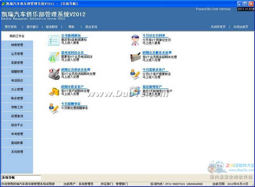Click the 最近新增客户 icon
Screen dimensions: 255x187
tap(135, 91)
